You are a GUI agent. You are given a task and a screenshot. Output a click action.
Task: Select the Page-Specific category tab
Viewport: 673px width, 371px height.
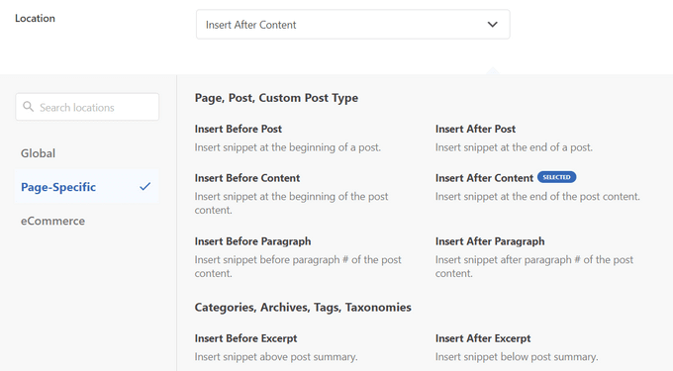click(87, 187)
